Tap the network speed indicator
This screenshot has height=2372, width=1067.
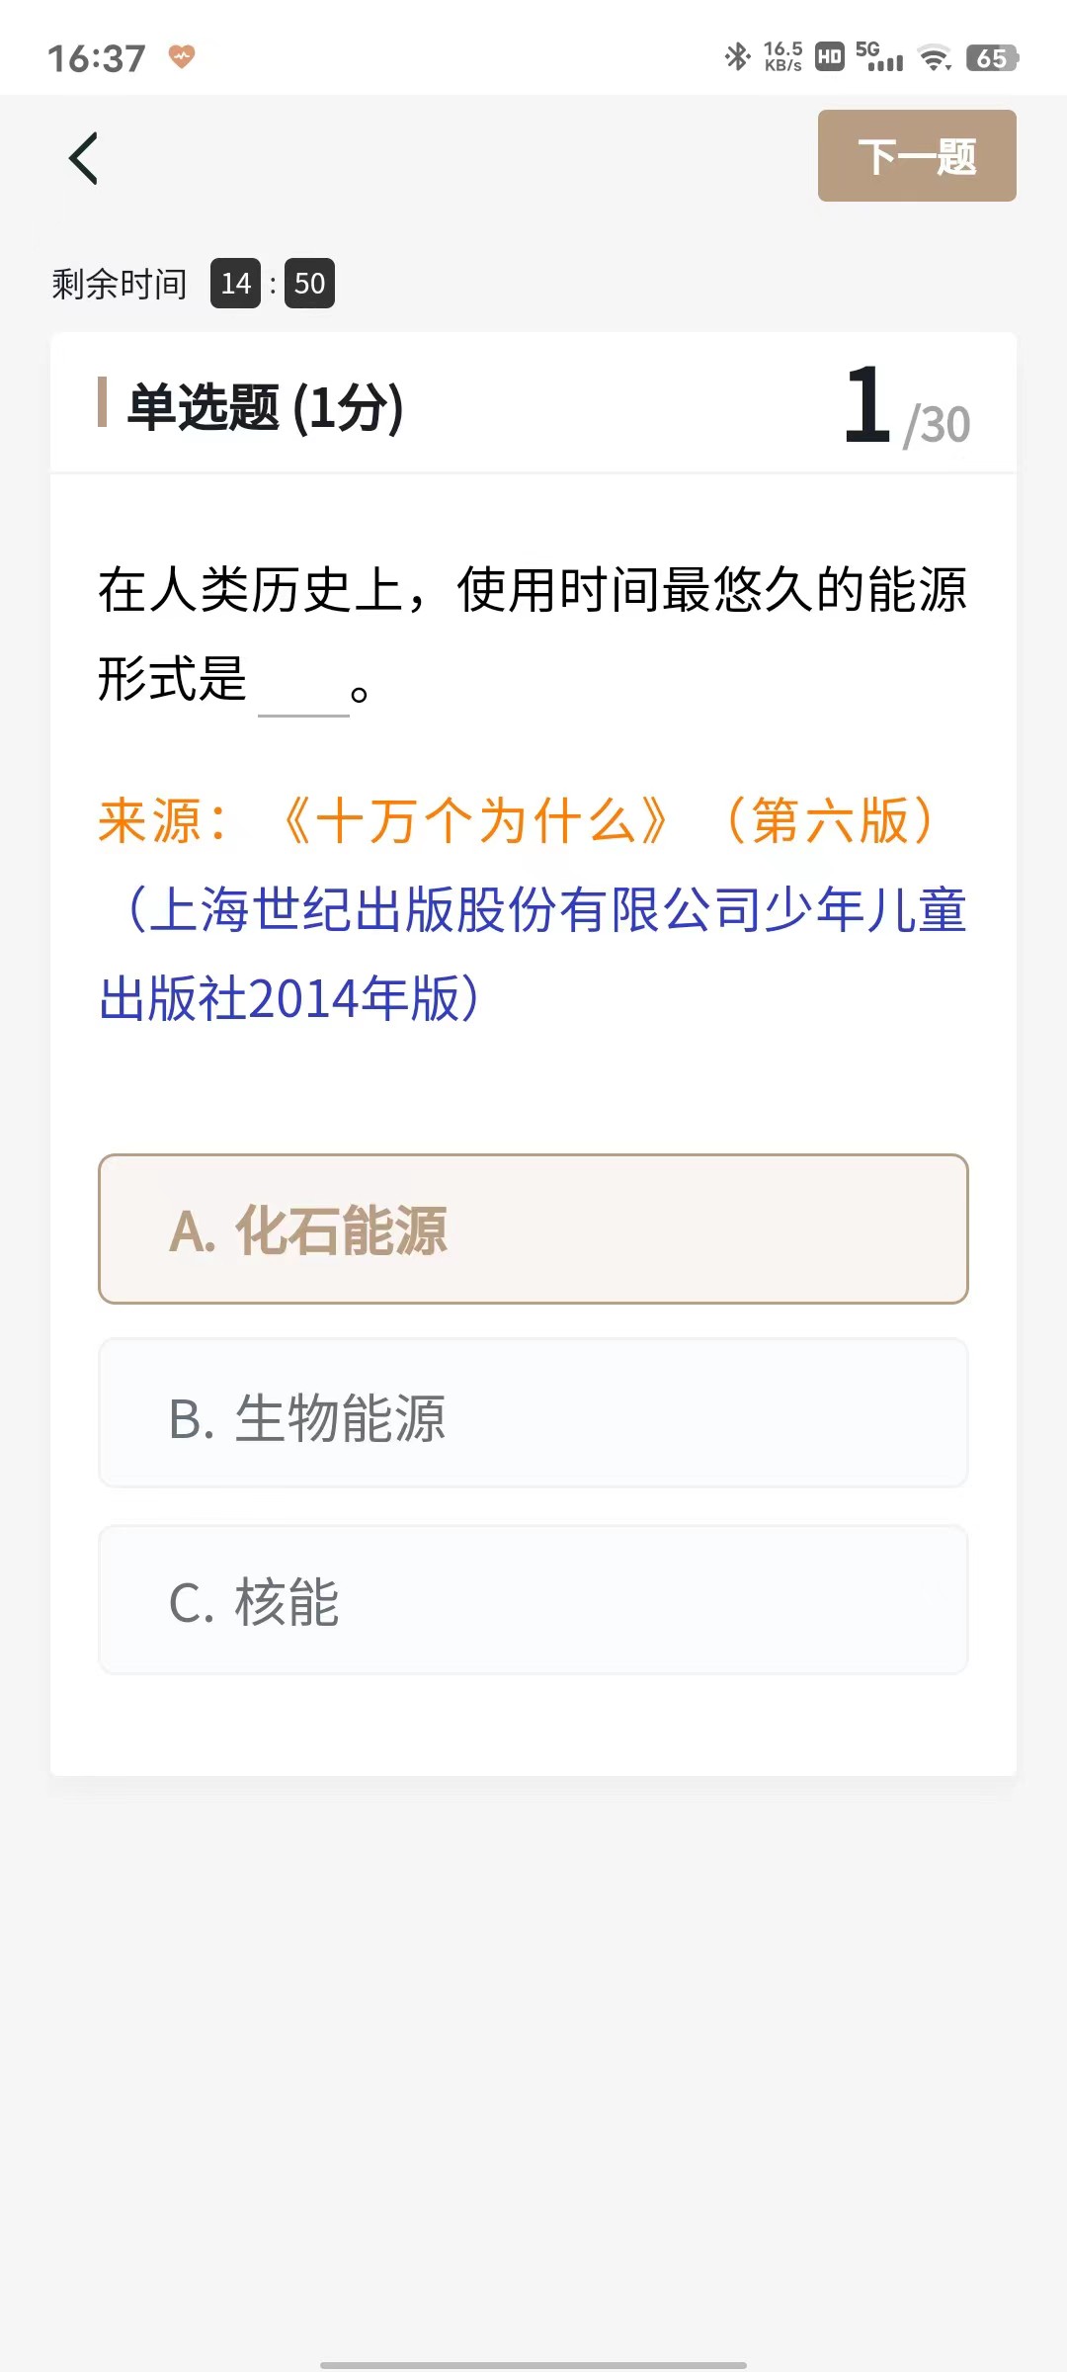click(x=782, y=57)
